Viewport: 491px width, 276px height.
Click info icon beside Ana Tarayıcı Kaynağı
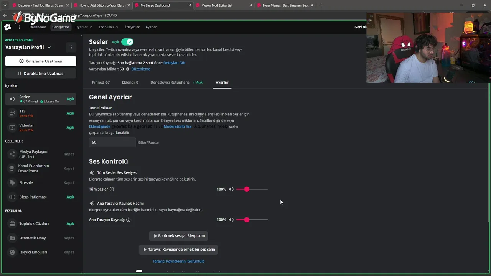128,220
